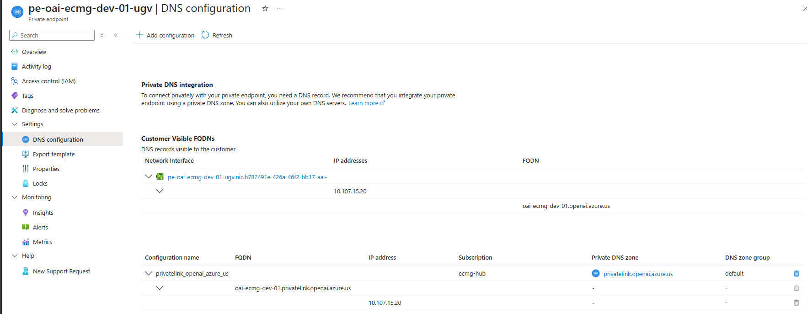807x314 pixels.
Task: Open Activity log page
Action: click(37, 66)
